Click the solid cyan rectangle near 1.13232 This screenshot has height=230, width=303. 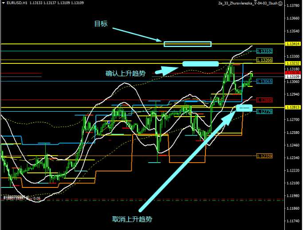[201, 64]
